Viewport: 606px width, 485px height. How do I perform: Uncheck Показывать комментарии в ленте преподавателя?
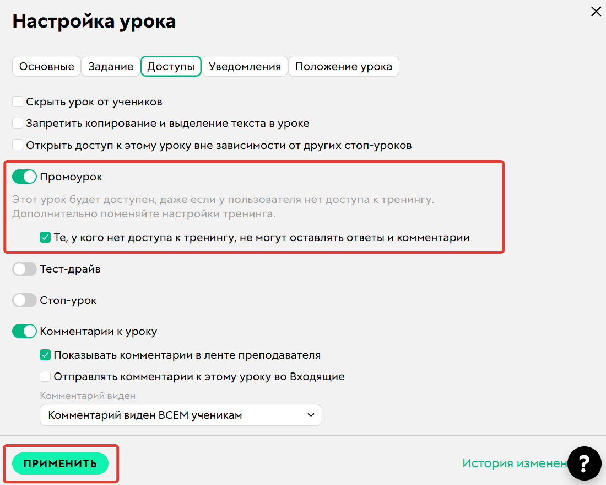click(x=45, y=355)
